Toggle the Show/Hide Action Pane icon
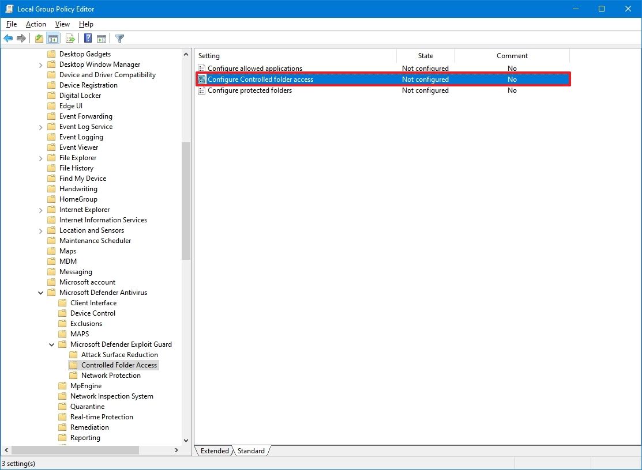The height and width of the screenshot is (470, 642). [102, 38]
